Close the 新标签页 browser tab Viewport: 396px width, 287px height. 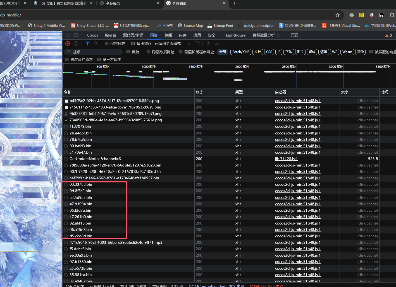tap(158, 3)
